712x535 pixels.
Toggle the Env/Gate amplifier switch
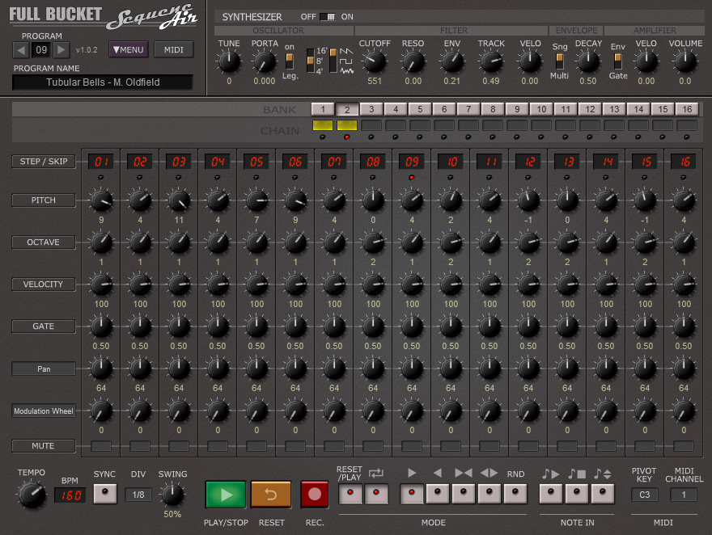(617, 61)
